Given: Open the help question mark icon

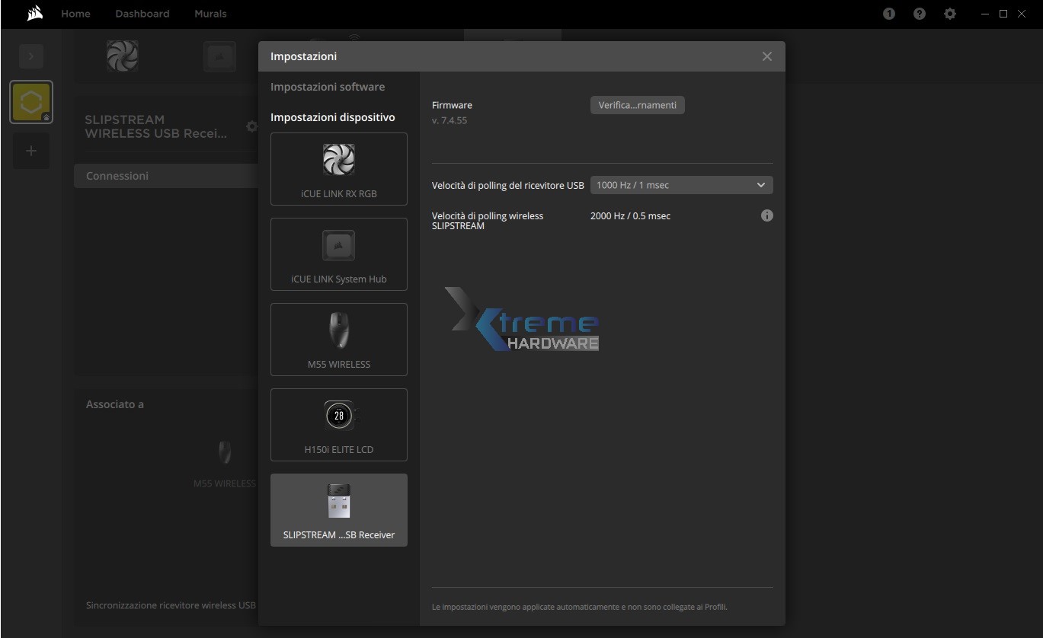Looking at the screenshot, I should coord(920,14).
